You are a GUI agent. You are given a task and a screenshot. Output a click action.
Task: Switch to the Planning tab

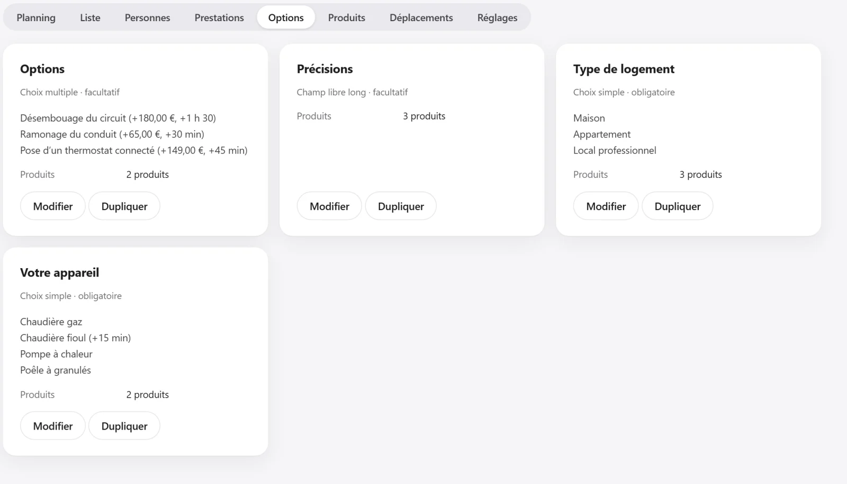pyautogui.click(x=36, y=17)
